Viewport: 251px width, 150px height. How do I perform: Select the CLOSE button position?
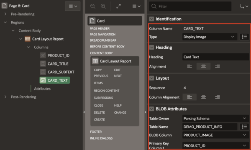click(98, 105)
